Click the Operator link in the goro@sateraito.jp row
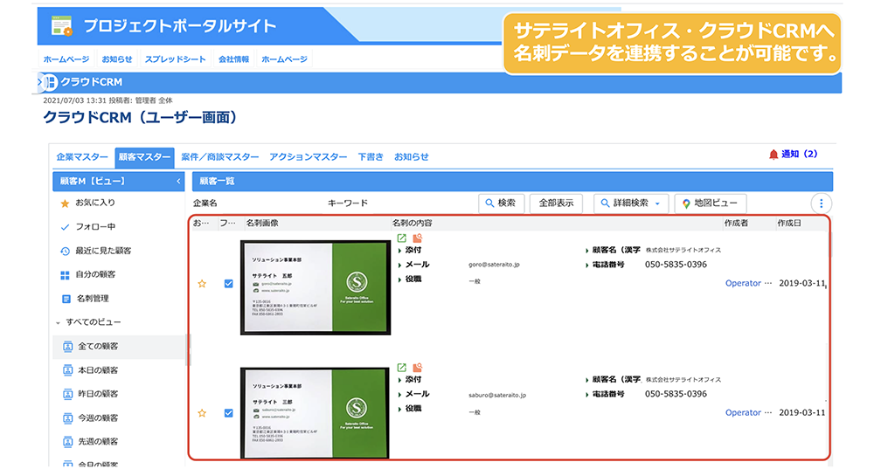The image size is (874, 469). coord(743,284)
